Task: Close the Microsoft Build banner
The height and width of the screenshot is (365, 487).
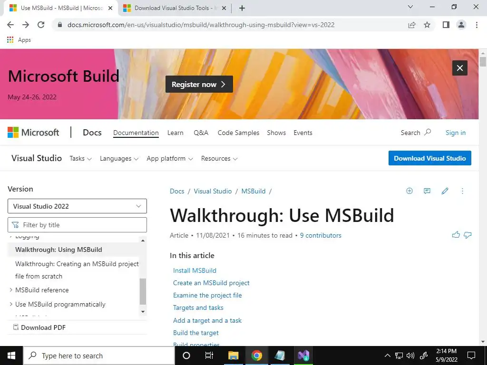Action: [x=460, y=68]
